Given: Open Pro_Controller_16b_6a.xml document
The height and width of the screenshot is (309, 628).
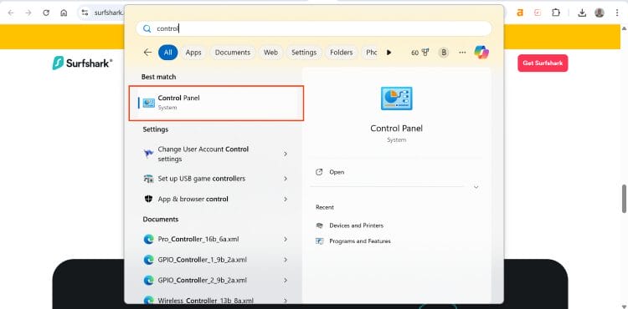Looking at the screenshot, I should point(216,239).
